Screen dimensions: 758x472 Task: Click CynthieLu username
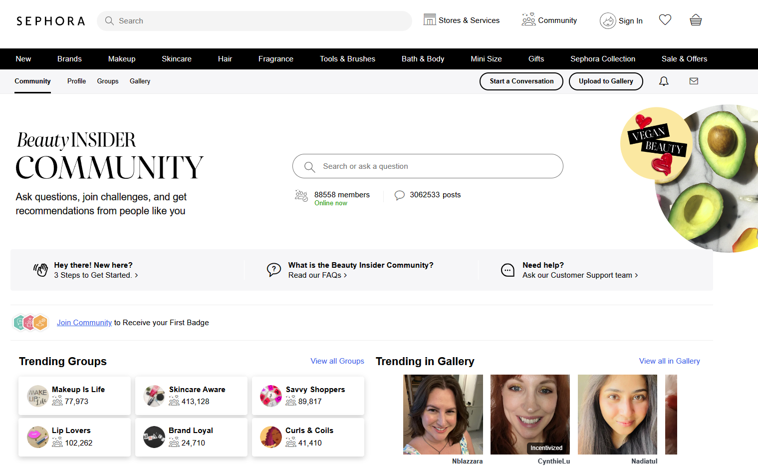(554, 462)
